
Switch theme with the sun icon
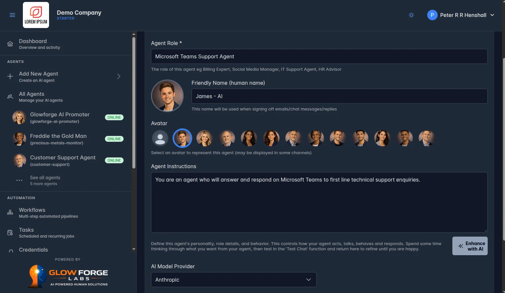point(412,15)
